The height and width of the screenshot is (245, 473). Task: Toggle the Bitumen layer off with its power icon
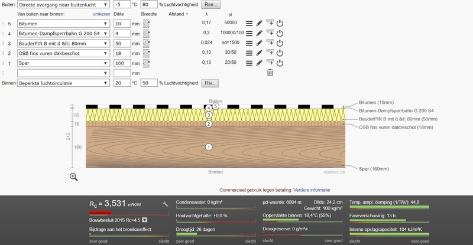click(280, 23)
